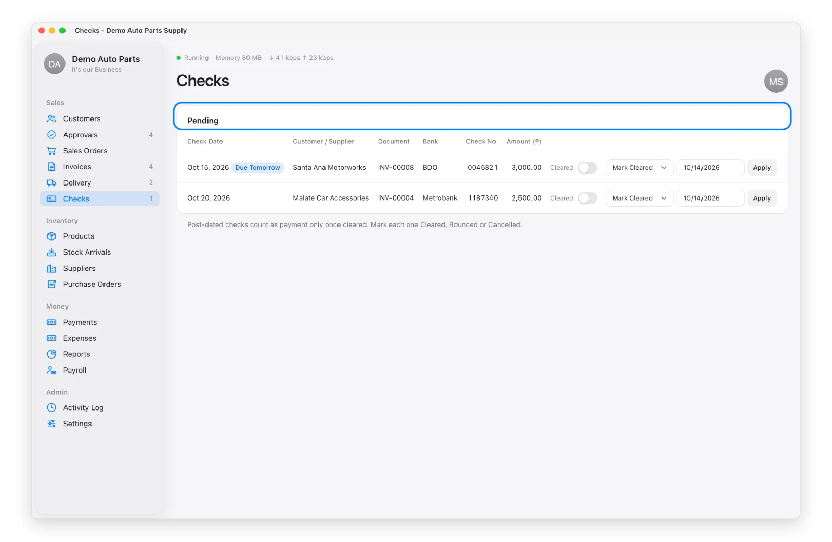The height and width of the screenshot is (542, 832).
Task: Open Customers in the sidebar
Action: point(99,118)
